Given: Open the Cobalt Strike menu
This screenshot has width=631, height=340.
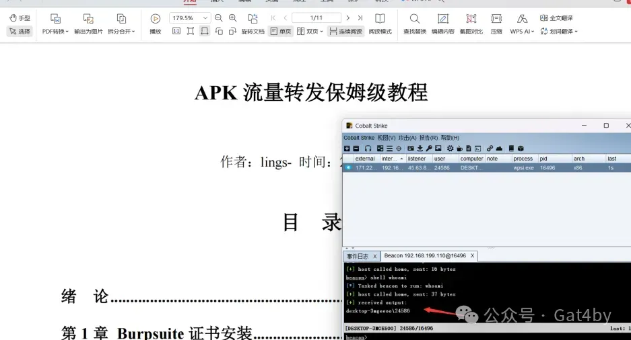Looking at the screenshot, I should (x=359, y=138).
